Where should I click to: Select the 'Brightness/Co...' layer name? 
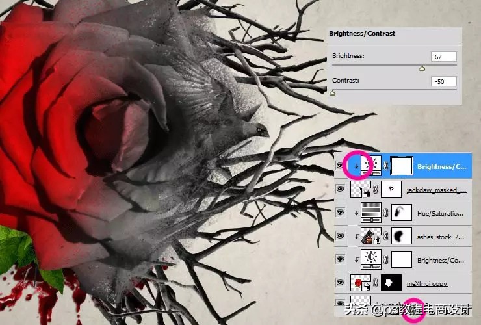[x=441, y=260]
